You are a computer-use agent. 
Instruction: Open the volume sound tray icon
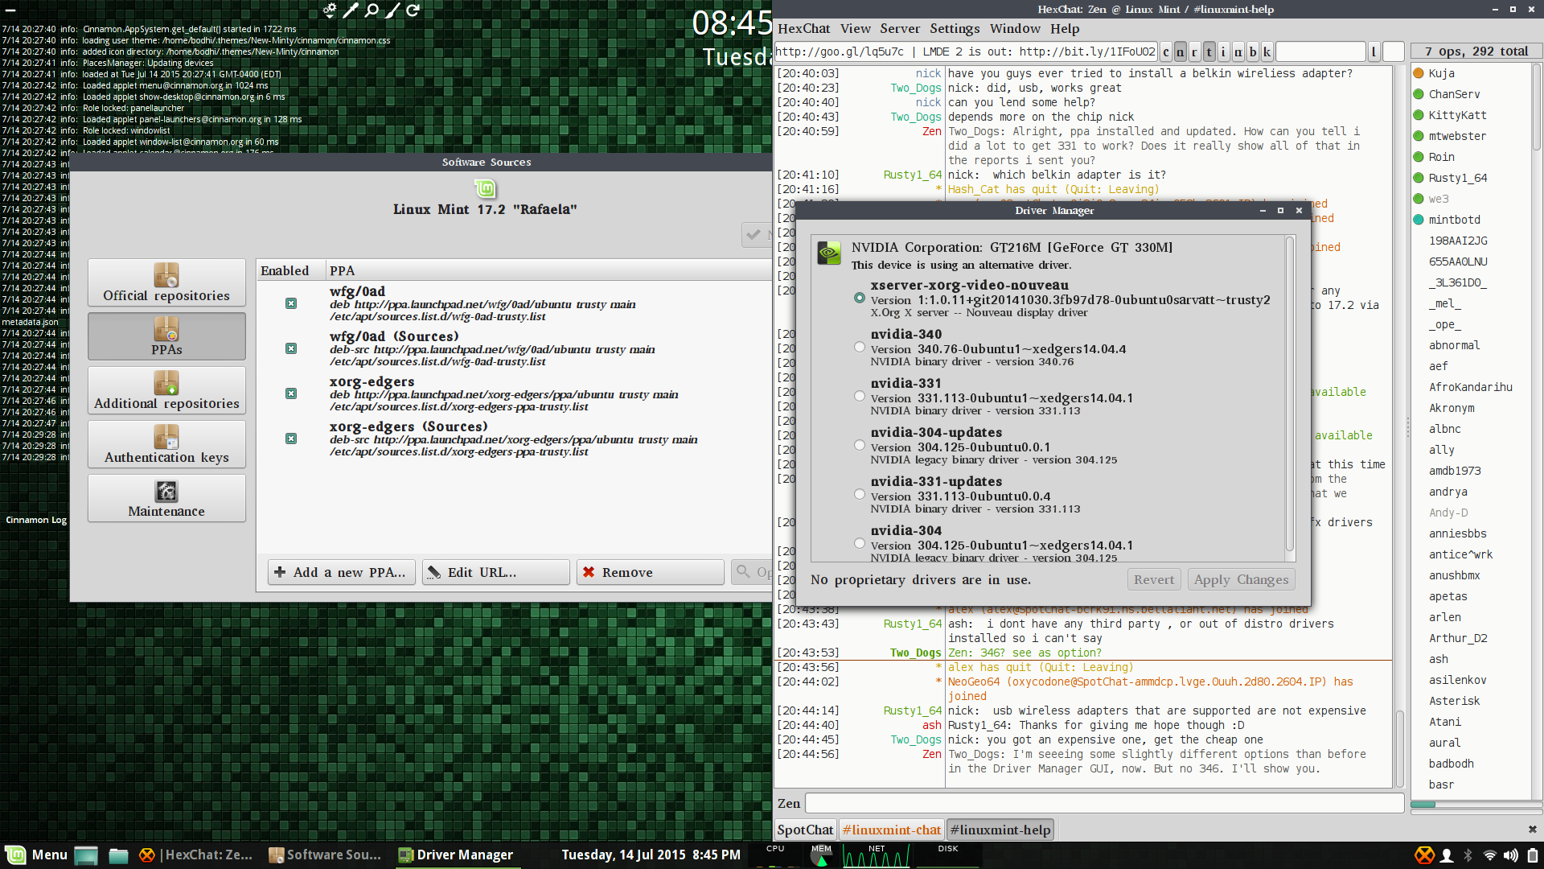(1511, 855)
